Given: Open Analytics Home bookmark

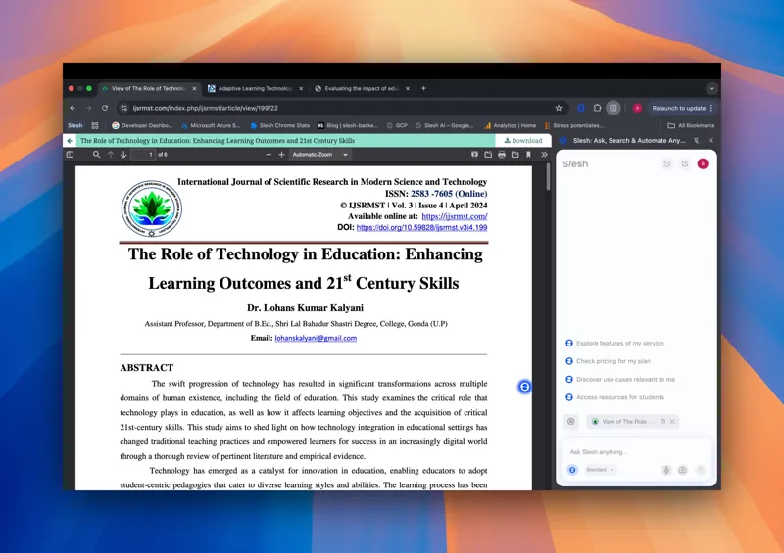Looking at the screenshot, I should pyautogui.click(x=510, y=126).
